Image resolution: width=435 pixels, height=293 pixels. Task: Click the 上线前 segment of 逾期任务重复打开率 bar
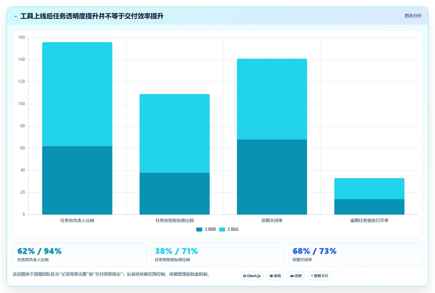point(369,207)
